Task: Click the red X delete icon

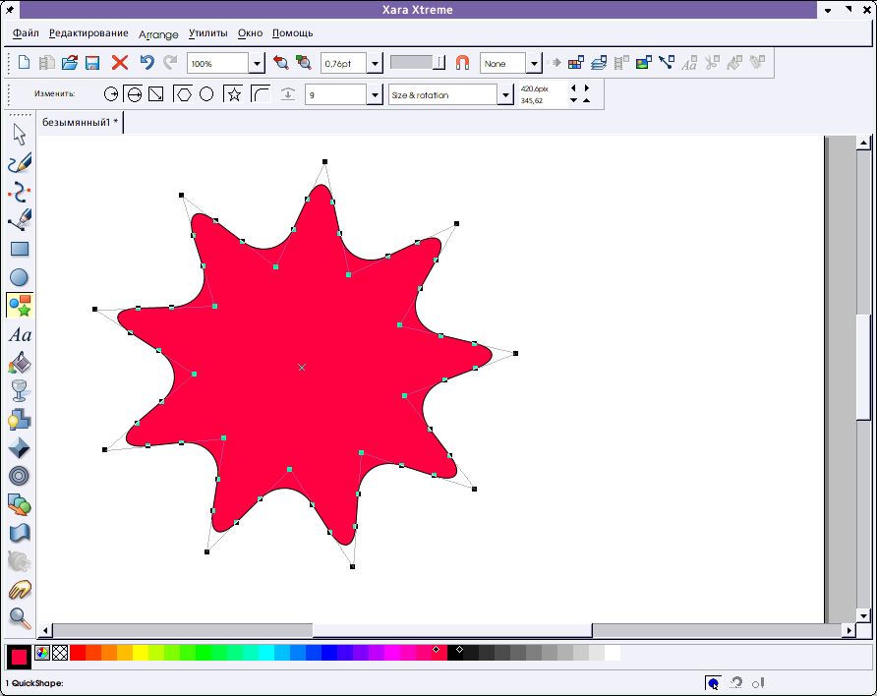Action: pos(120,63)
